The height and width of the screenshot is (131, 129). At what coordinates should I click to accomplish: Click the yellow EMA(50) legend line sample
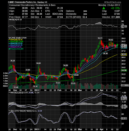tap(10, 40)
